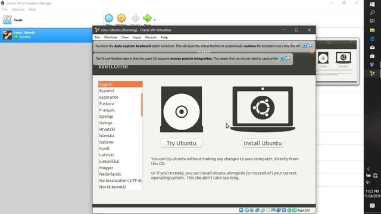Select Nederlands in the language list
The height and width of the screenshot is (214, 381).
pyautogui.click(x=120, y=174)
